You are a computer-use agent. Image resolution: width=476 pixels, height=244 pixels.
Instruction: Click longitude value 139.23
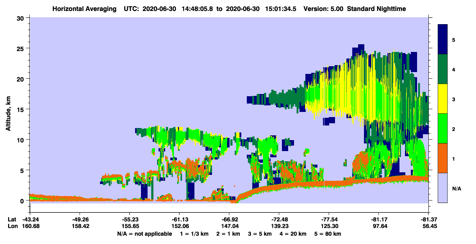pyautogui.click(x=279, y=226)
